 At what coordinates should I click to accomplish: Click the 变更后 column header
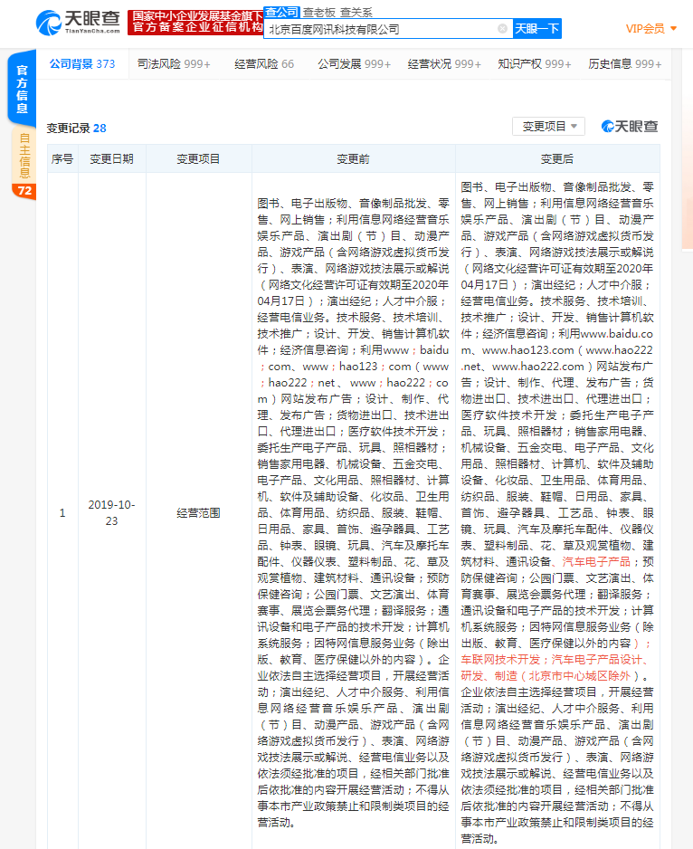557,158
